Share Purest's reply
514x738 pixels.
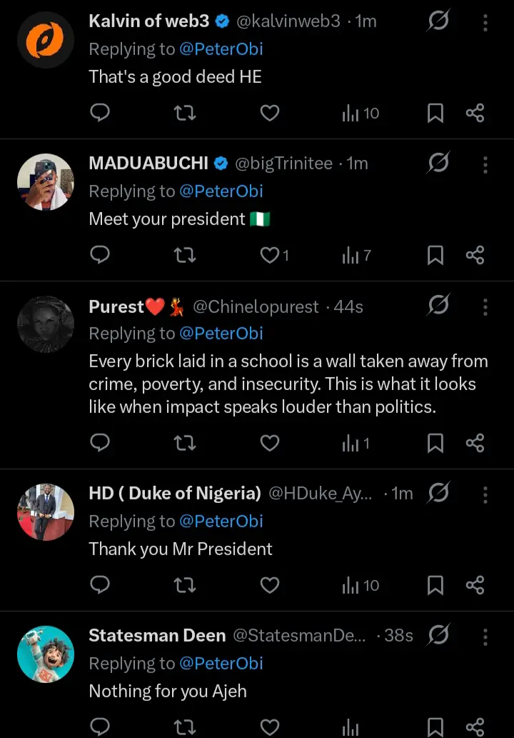475,443
